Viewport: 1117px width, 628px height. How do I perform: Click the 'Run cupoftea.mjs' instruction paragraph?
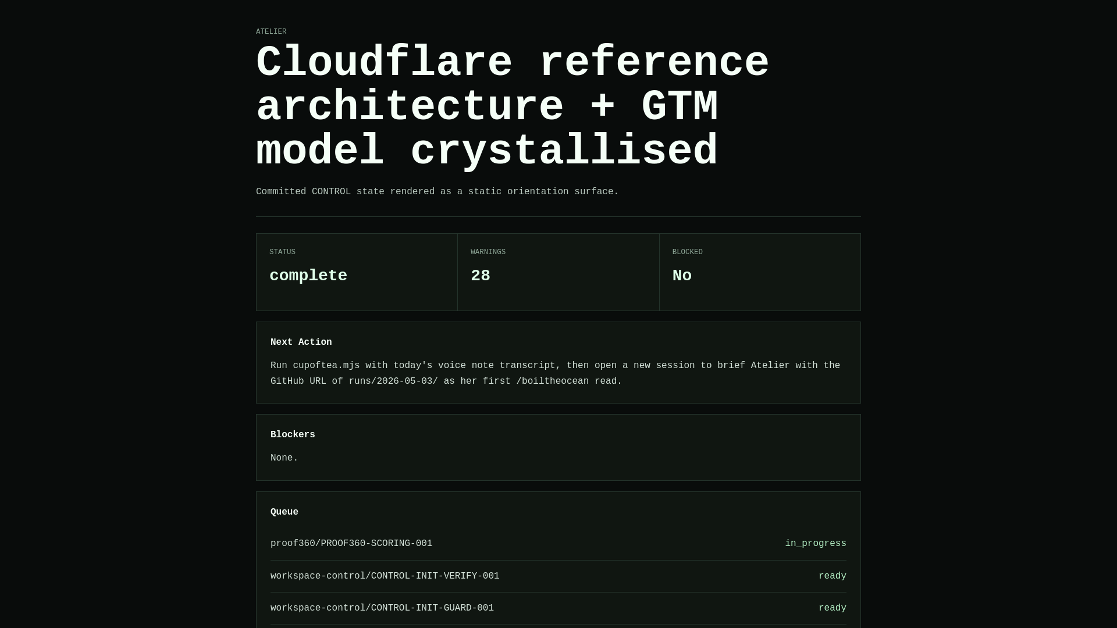(x=556, y=373)
